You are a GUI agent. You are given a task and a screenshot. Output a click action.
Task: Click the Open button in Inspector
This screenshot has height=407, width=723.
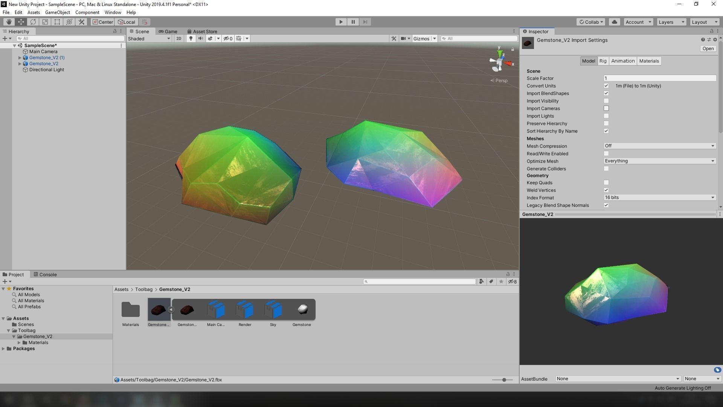(x=708, y=49)
